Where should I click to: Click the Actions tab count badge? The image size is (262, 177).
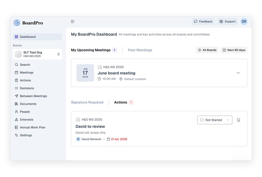131,102
